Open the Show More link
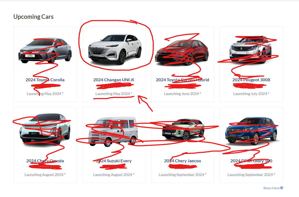The width and height of the screenshot is (299, 197). click(x=273, y=188)
